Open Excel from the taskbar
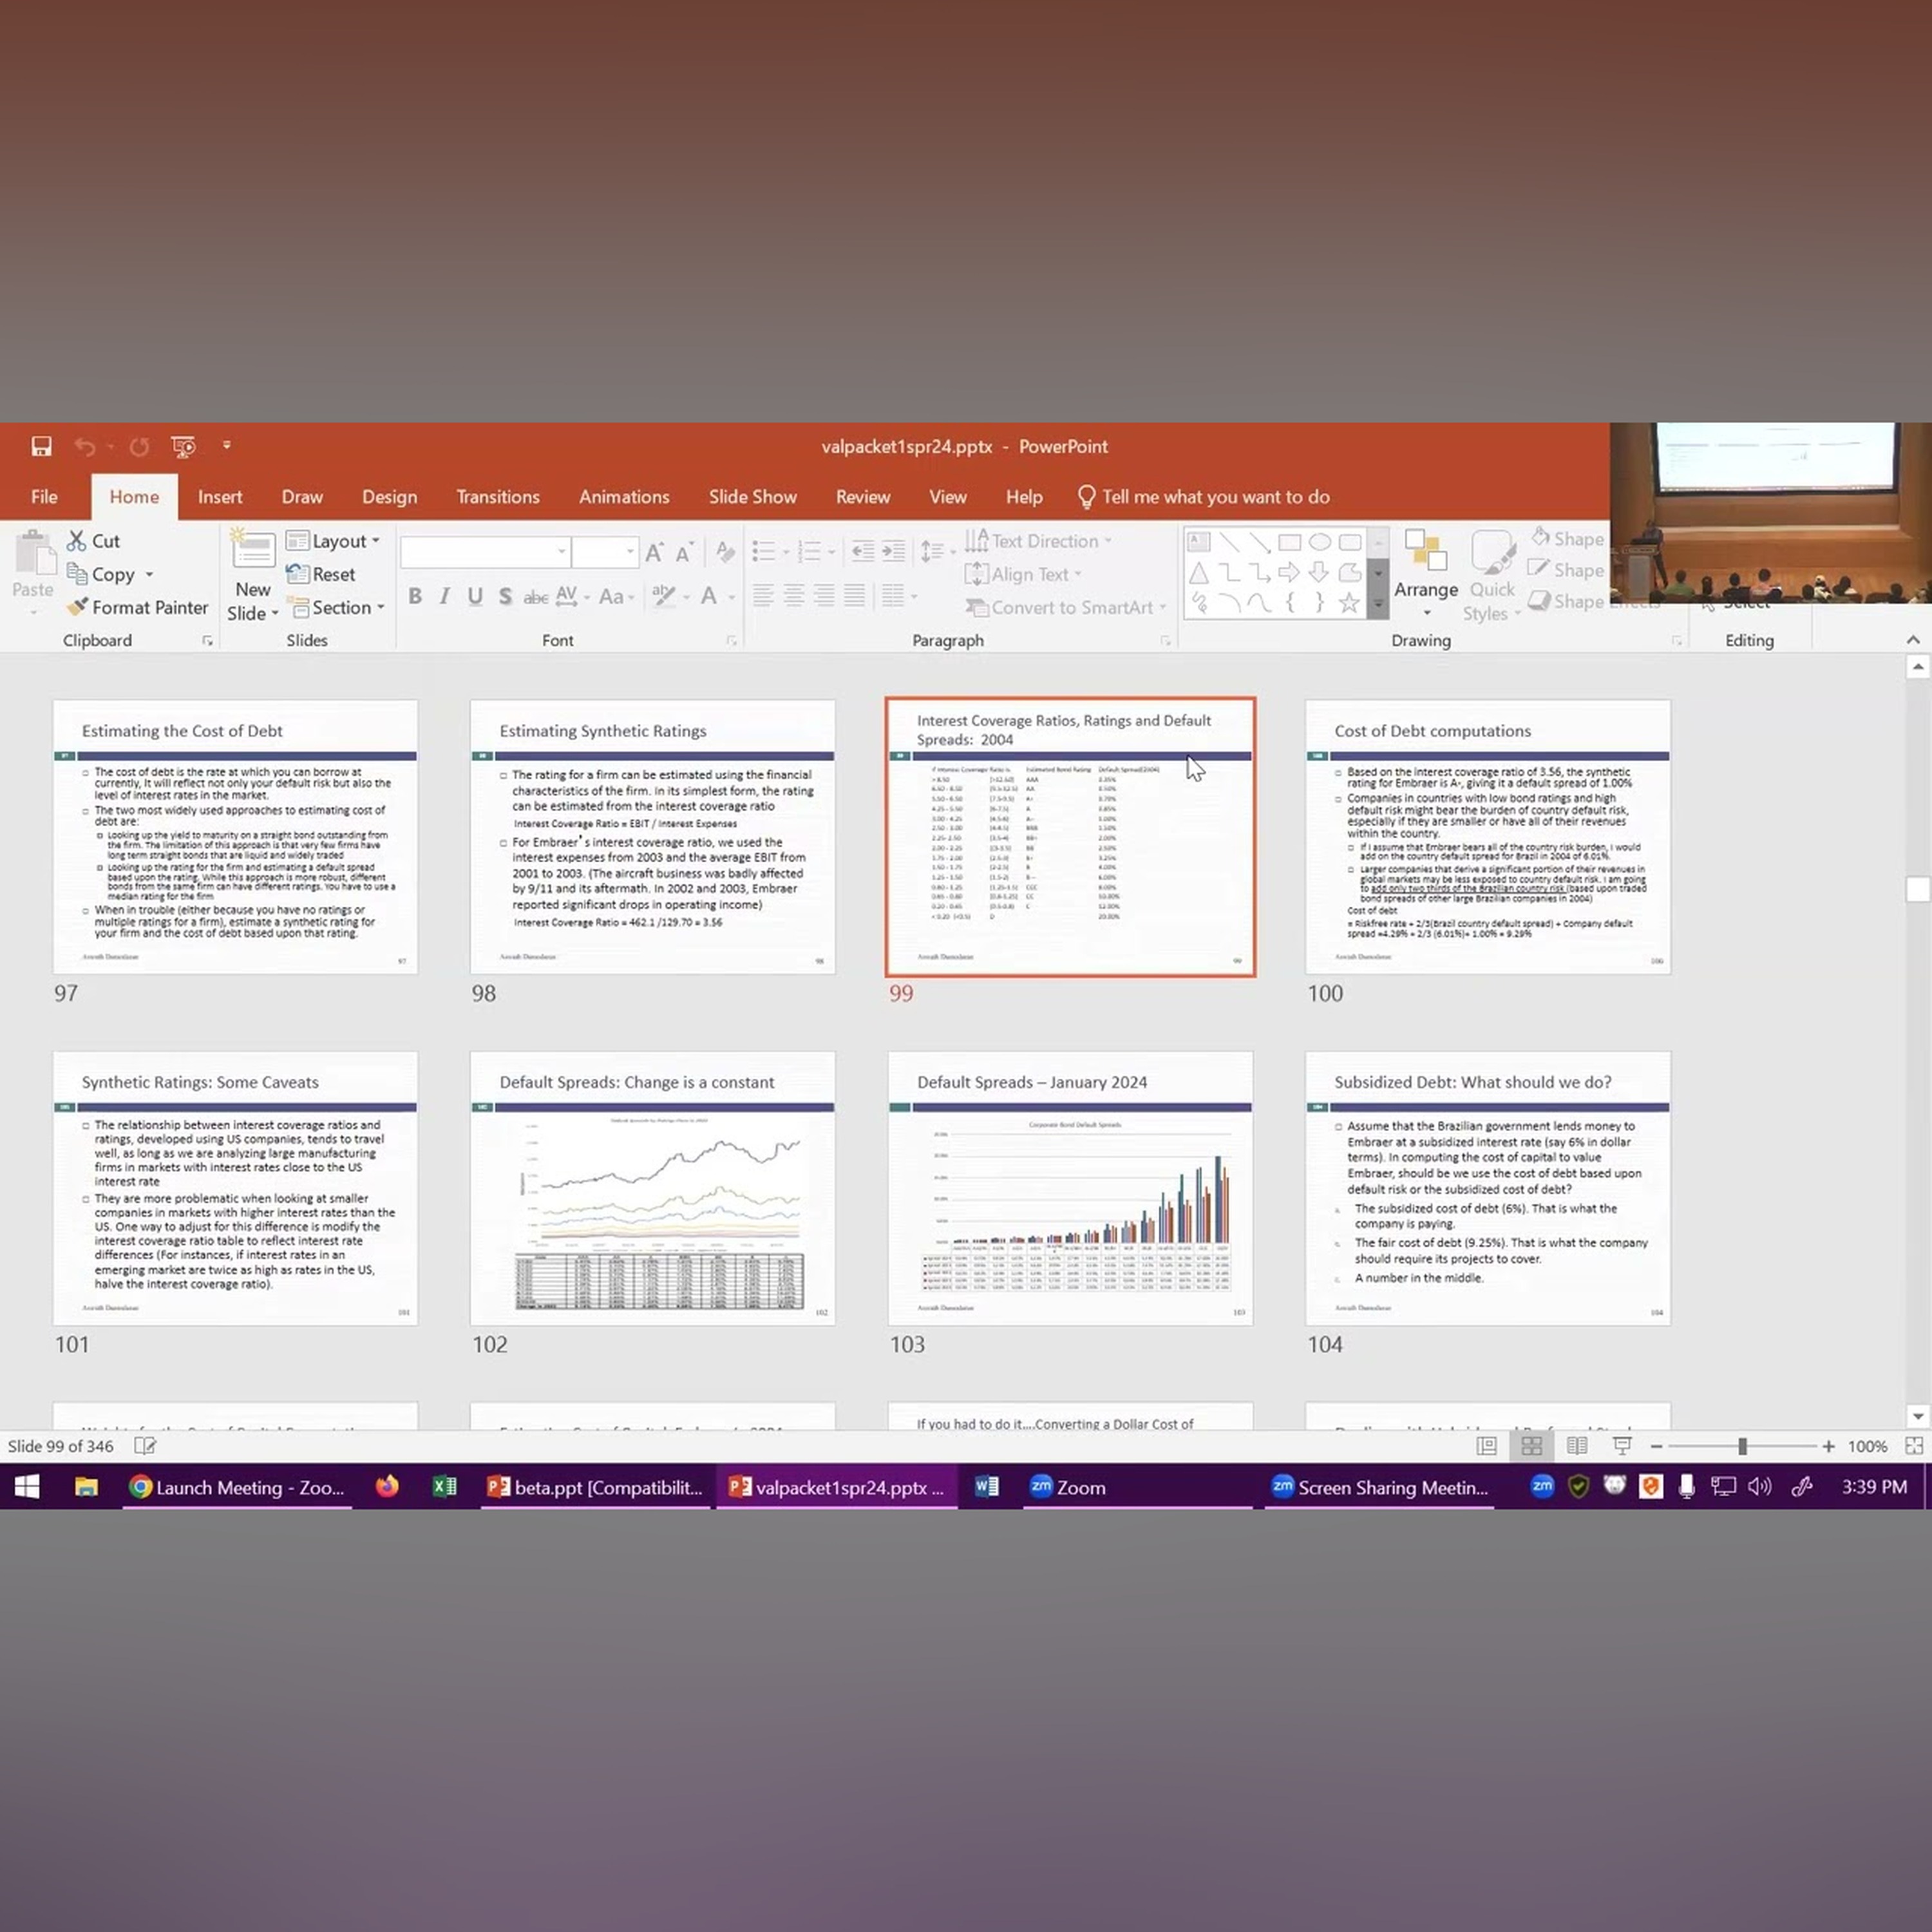Image resolution: width=1932 pixels, height=1932 pixels. [x=445, y=1487]
